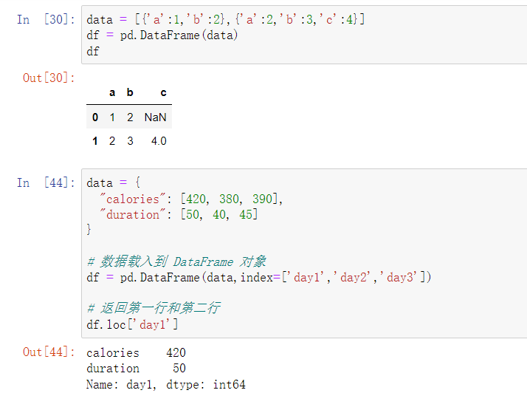Click the lone 'df' line in cell 30
527x393 pixels.
93,52
